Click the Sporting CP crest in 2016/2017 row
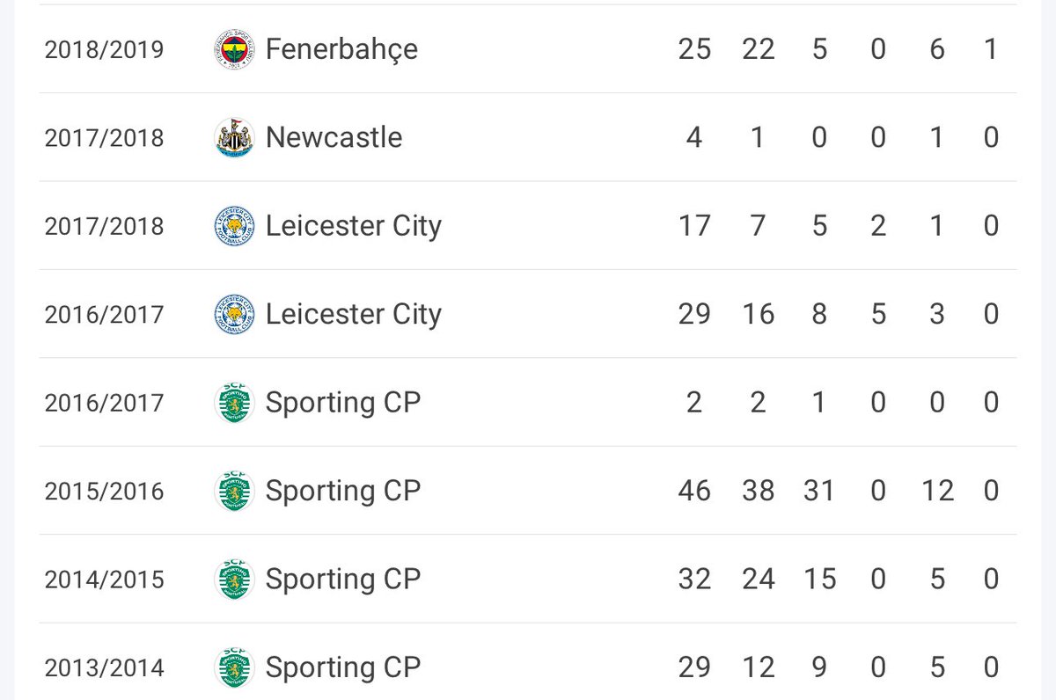The width and height of the screenshot is (1056, 700). 234,403
